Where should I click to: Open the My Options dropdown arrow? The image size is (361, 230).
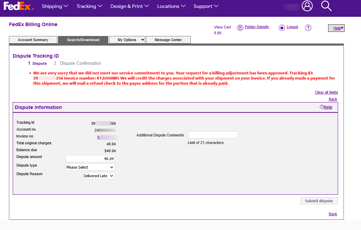(142, 40)
